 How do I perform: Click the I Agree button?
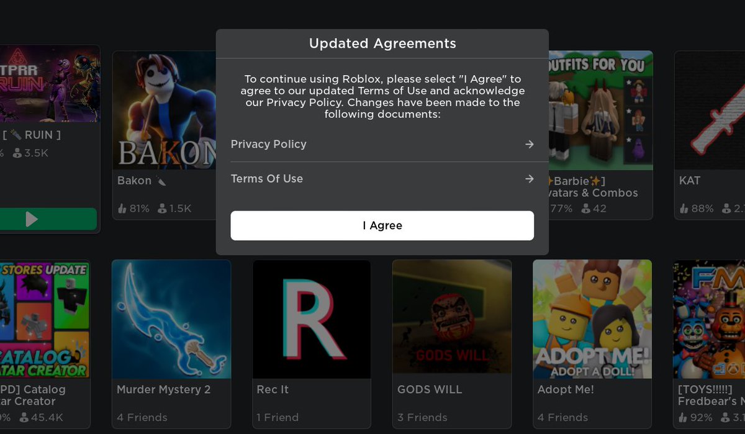pyautogui.click(x=382, y=225)
